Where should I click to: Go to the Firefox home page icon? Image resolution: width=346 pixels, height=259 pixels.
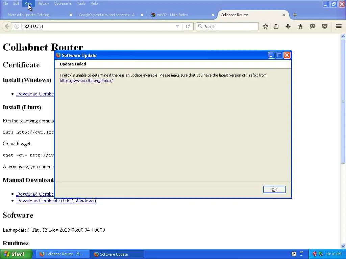coord(300,26)
